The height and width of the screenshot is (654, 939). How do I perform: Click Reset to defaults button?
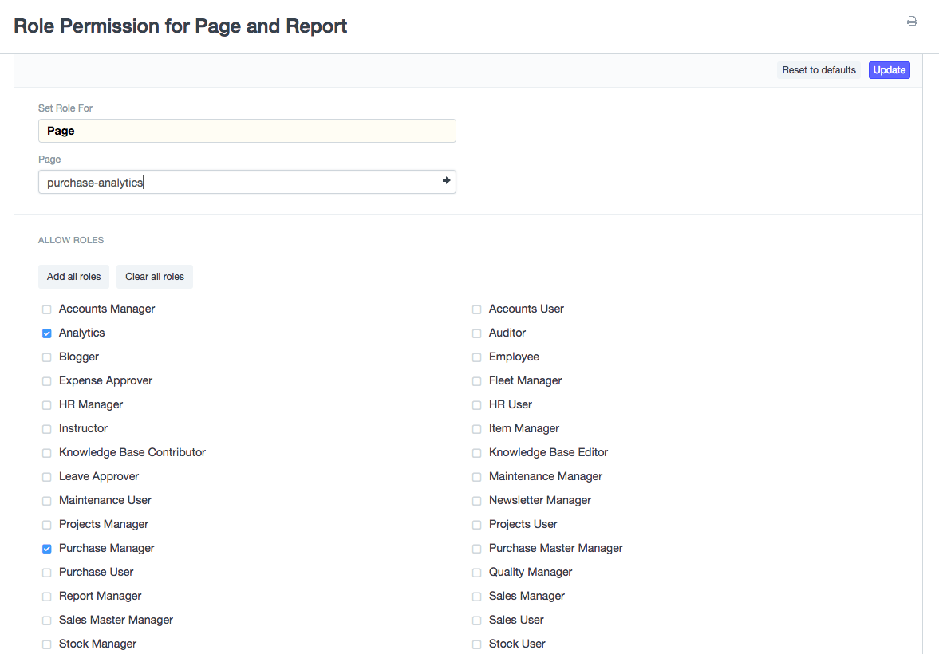click(819, 70)
